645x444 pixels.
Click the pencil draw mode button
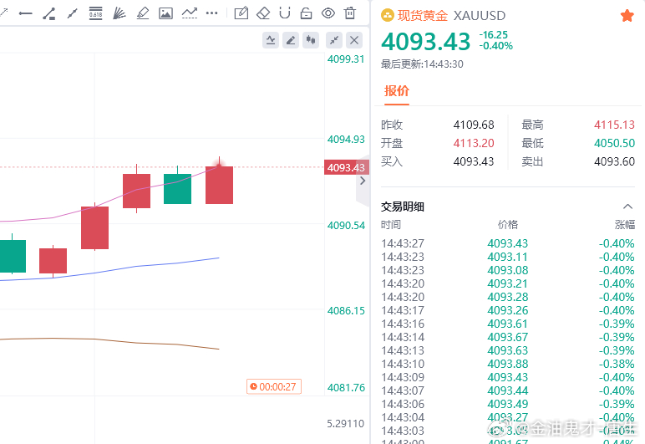(x=291, y=40)
